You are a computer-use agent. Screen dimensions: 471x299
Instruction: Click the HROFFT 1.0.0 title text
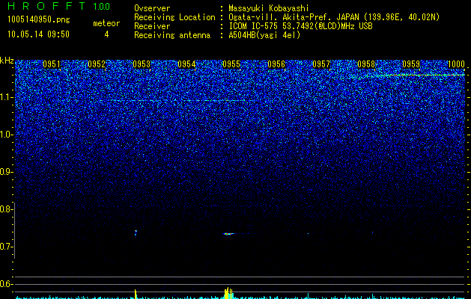pos(58,6)
